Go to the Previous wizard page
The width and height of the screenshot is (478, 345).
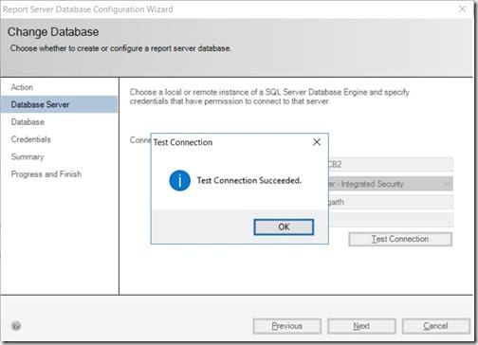[x=287, y=326]
